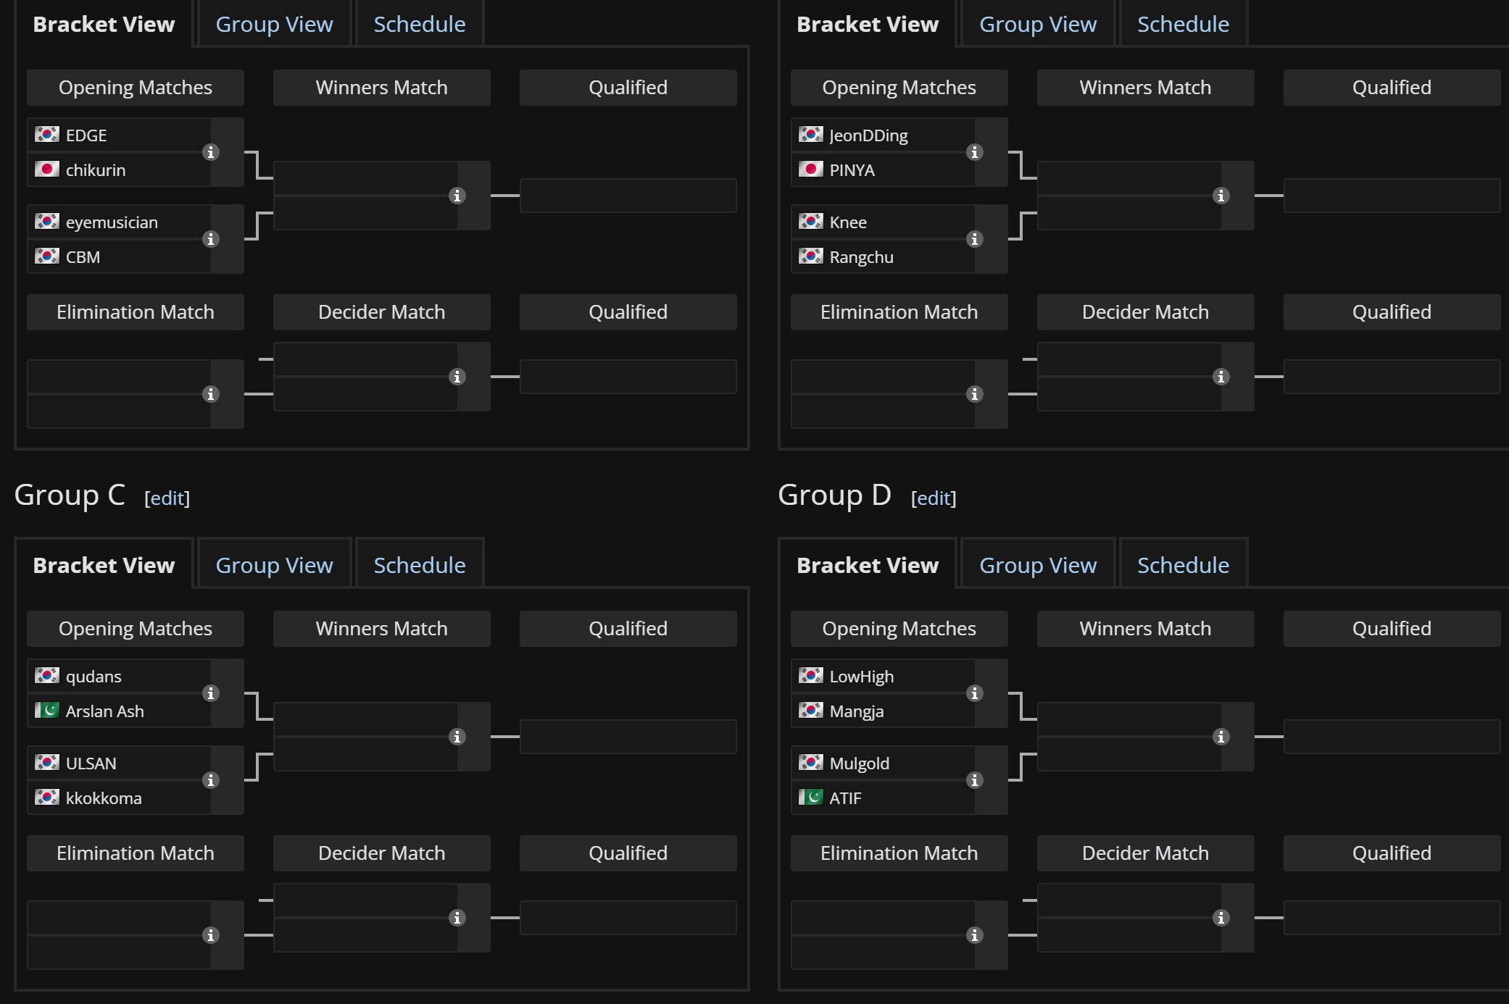Open info icon for qudans vs Arslan Ash

click(211, 693)
